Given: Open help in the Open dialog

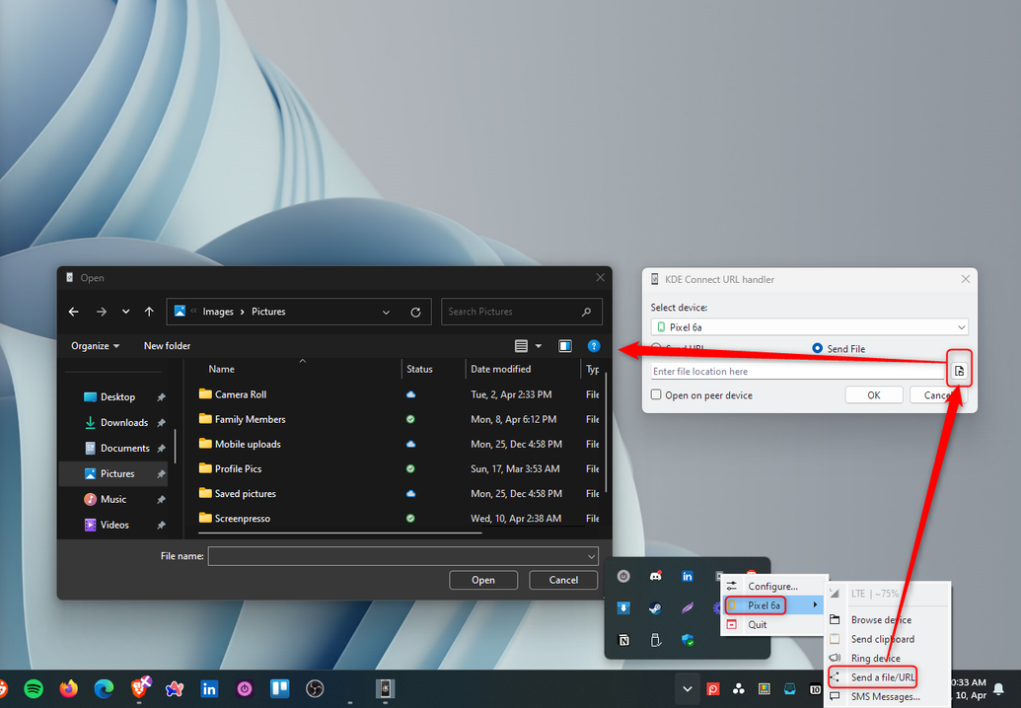Looking at the screenshot, I should pyautogui.click(x=594, y=346).
